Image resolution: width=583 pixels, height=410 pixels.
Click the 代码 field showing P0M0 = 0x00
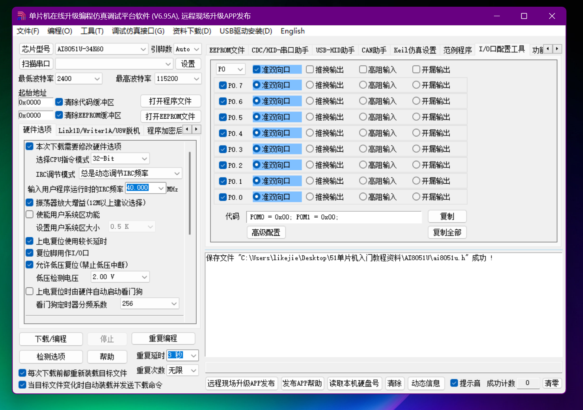tap(334, 217)
